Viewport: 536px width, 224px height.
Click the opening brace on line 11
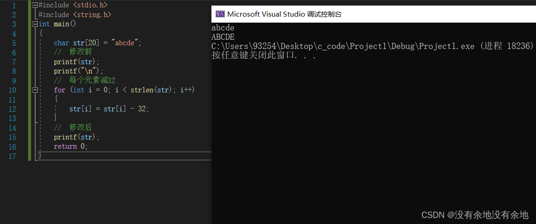[56, 99]
